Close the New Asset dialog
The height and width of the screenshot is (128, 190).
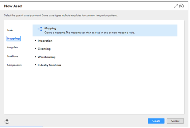click(181, 6)
